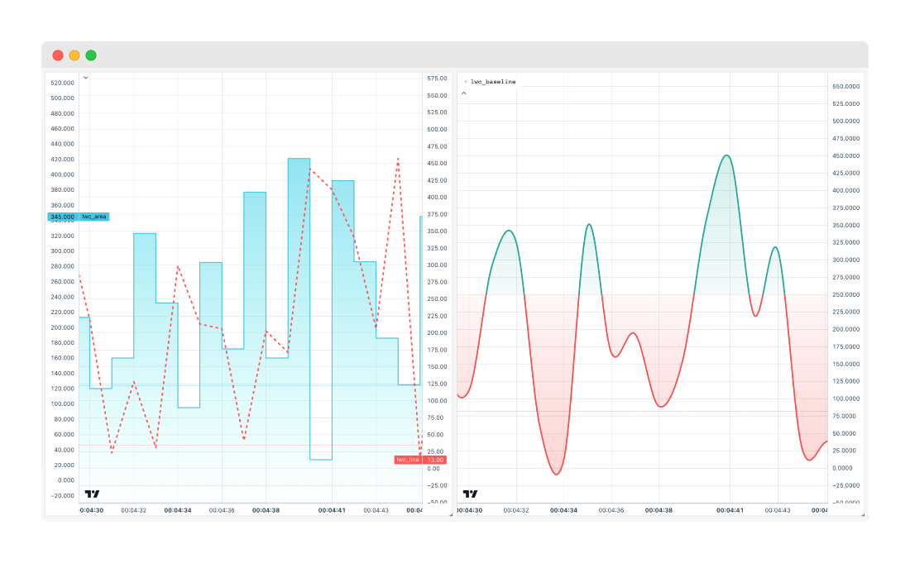Click the 13.00 price label on right axis
Image resolution: width=910 pixels, height=563 pixels.
pos(434,460)
